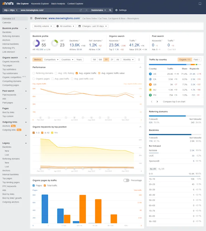206x231 pixels.
Task: Open the 13.6K backlinks figure
Action: (x=74, y=45)
